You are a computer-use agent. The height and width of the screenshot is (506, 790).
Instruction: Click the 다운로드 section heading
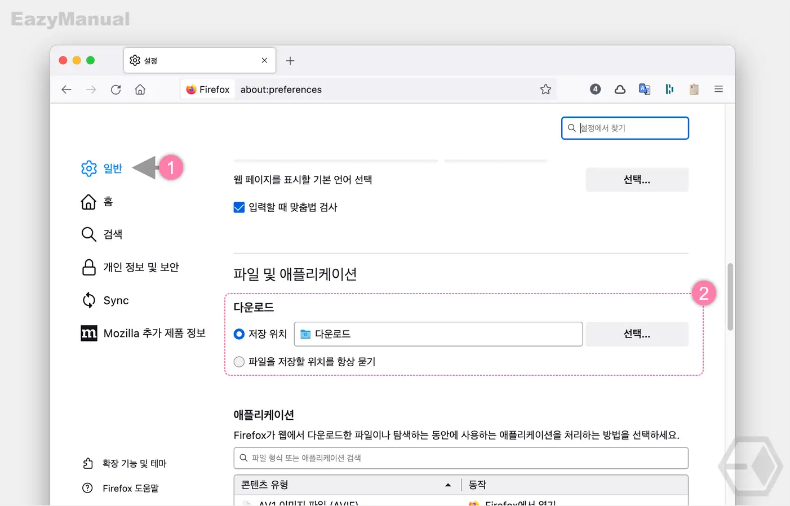254,307
